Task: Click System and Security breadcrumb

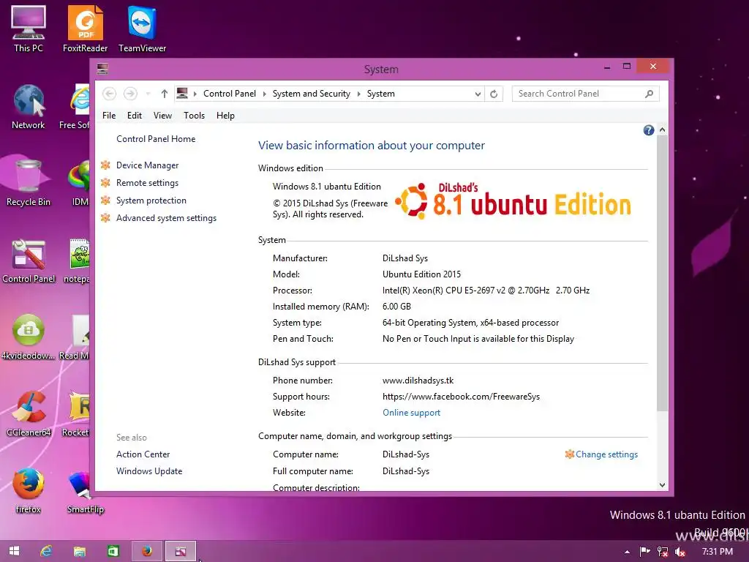Action: coord(311,94)
